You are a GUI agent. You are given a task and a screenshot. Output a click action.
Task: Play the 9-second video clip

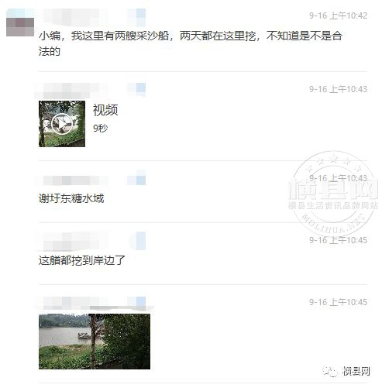coord(62,124)
